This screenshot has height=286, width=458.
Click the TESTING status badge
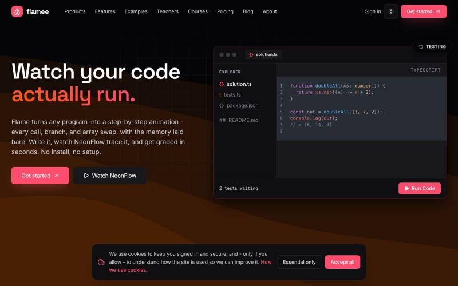coord(432,47)
